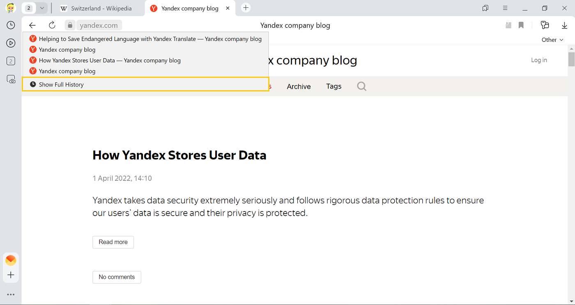Open the hamburger browser menu
This screenshot has width=575, height=305.
(506, 8)
